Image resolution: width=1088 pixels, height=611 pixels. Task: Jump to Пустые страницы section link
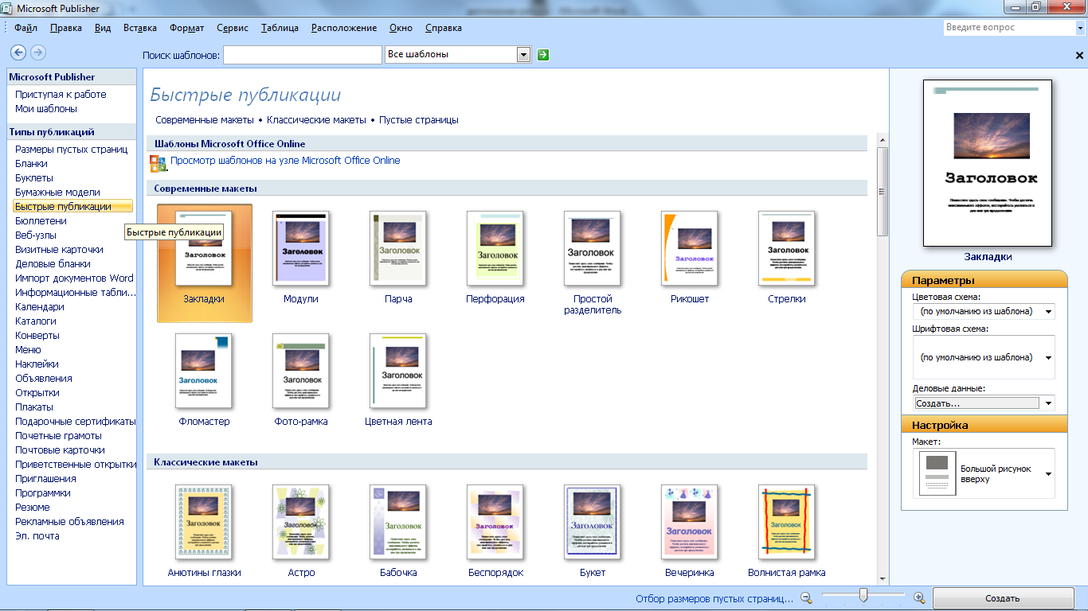pyautogui.click(x=419, y=120)
